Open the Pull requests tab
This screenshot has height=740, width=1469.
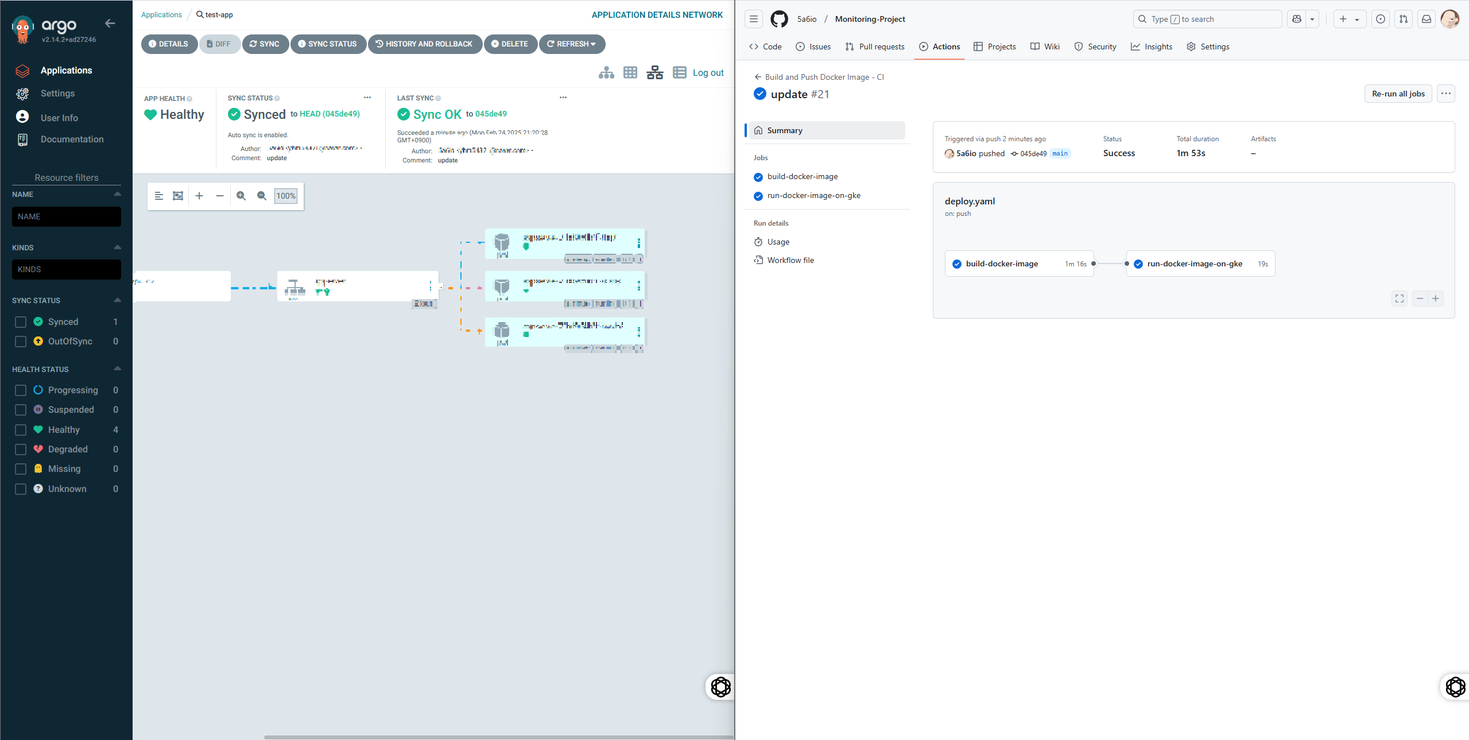pos(874,47)
